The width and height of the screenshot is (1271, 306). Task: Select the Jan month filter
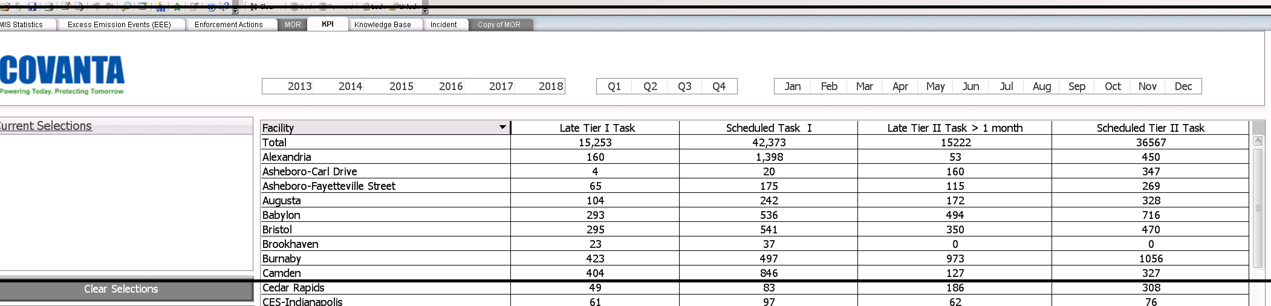pyautogui.click(x=793, y=86)
